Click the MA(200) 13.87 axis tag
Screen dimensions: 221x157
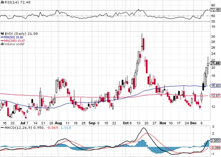(215, 95)
